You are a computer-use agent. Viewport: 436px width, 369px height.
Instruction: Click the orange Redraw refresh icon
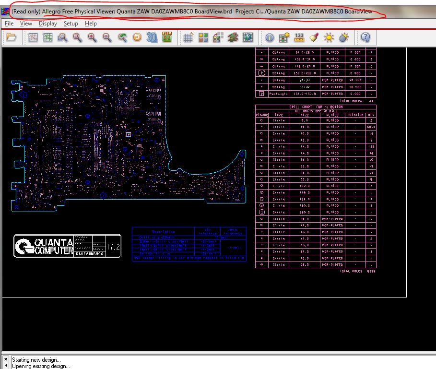[137, 37]
